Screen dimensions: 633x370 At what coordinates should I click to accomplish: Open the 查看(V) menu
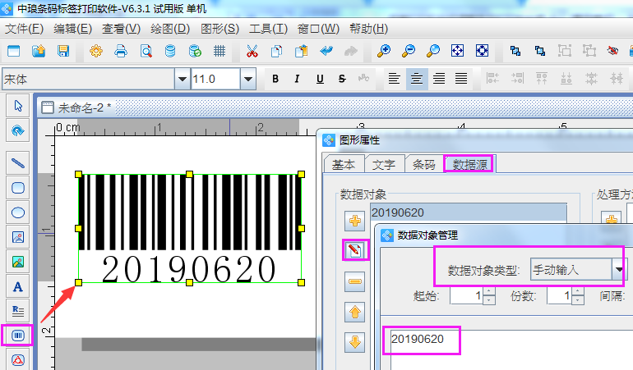tap(121, 29)
